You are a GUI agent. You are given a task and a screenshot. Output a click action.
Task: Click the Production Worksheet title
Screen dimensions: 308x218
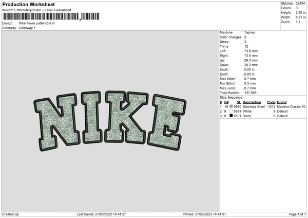pyautogui.click(x=28, y=4)
